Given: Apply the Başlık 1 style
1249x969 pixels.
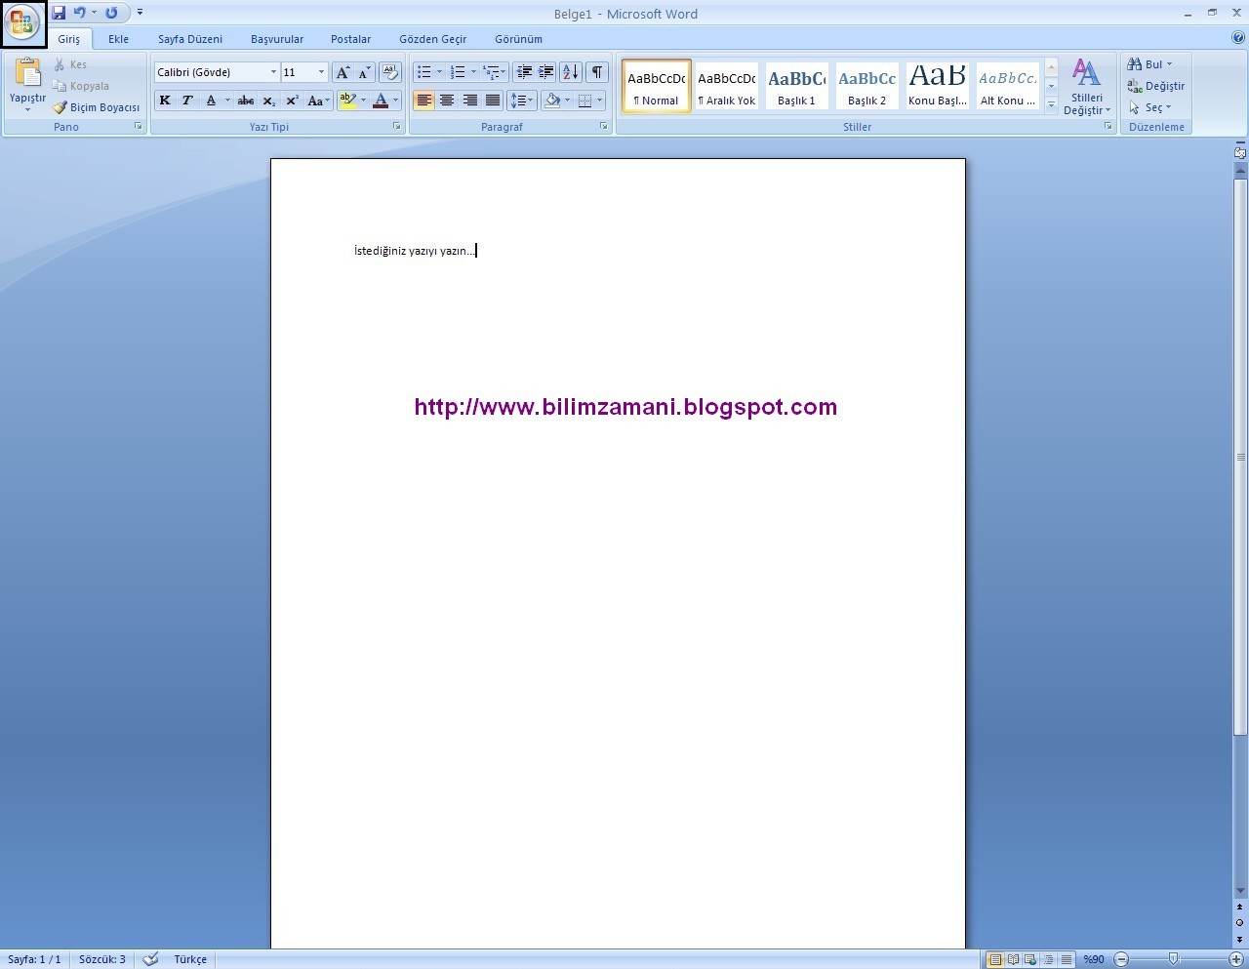Looking at the screenshot, I should click(x=796, y=86).
